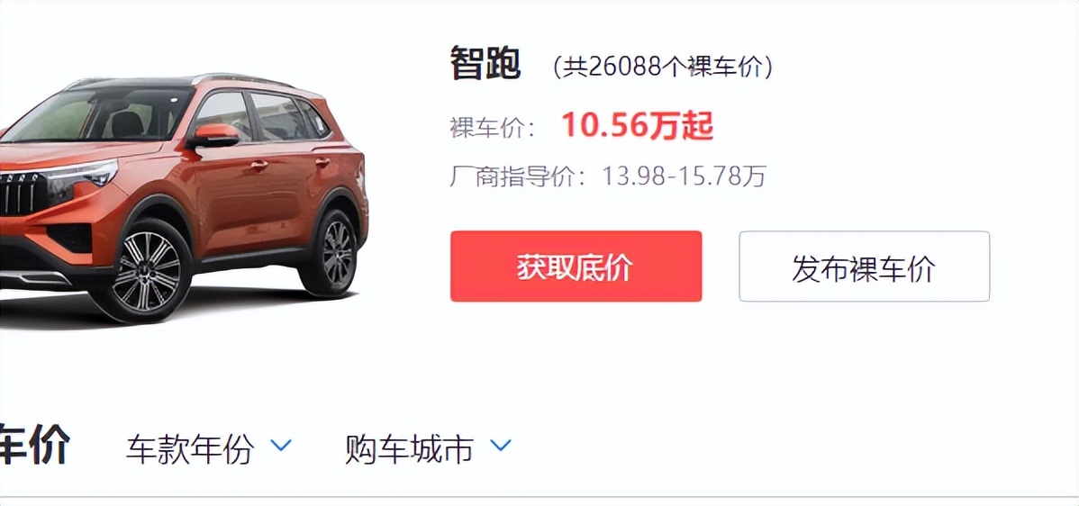Click the 厂商指导价 13.98-15.78万 text
The height and width of the screenshot is (506, 1079).
[x=608, y=176]
